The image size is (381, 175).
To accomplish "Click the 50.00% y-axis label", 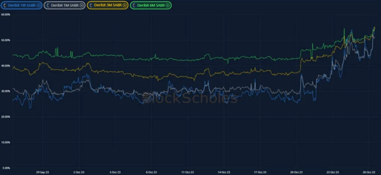I will coord(5,40).
